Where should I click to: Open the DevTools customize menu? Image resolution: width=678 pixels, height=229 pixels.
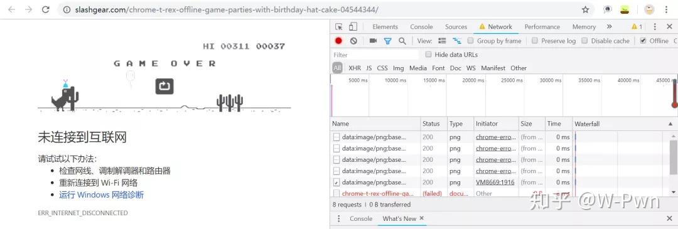click(655, 27)
